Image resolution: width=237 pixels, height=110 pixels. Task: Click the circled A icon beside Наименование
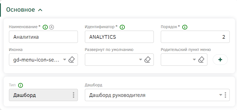52,27
